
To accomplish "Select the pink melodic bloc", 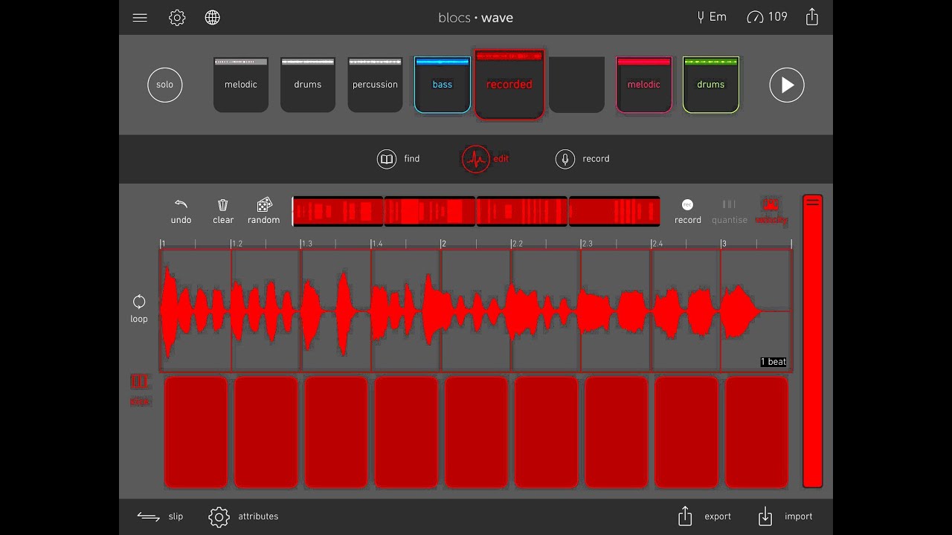I will coord(644,85).
